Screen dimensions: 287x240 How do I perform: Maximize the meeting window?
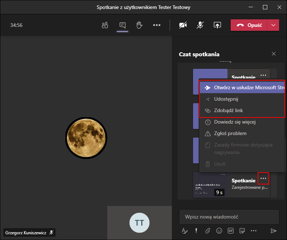coord(265,7)
